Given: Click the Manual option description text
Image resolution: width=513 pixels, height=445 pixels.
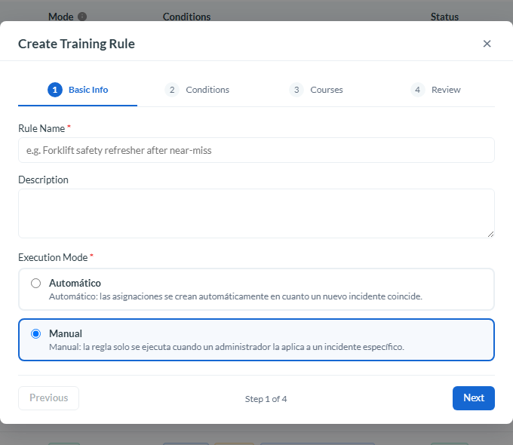Looking at the screenshot, I should coord(226,347).
